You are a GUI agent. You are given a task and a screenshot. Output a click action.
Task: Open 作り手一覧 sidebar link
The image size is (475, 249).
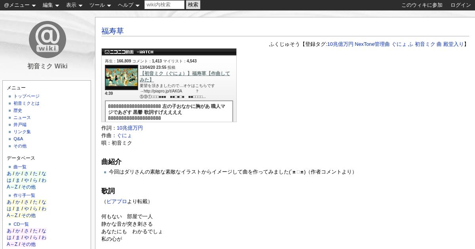pos(24,195)
